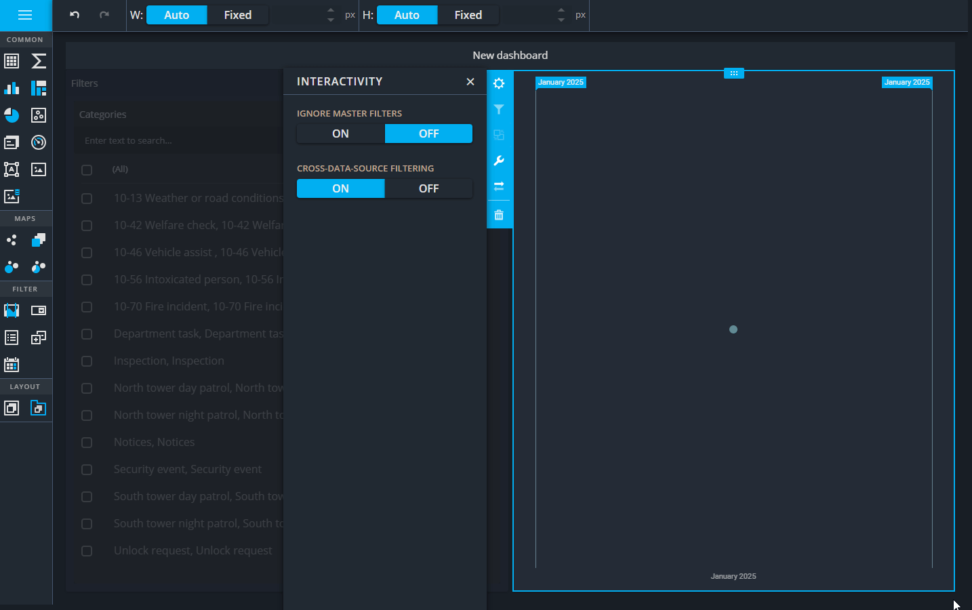Click the range filter data point dot
The image size is (972, 610).
(x=733, y=329)
